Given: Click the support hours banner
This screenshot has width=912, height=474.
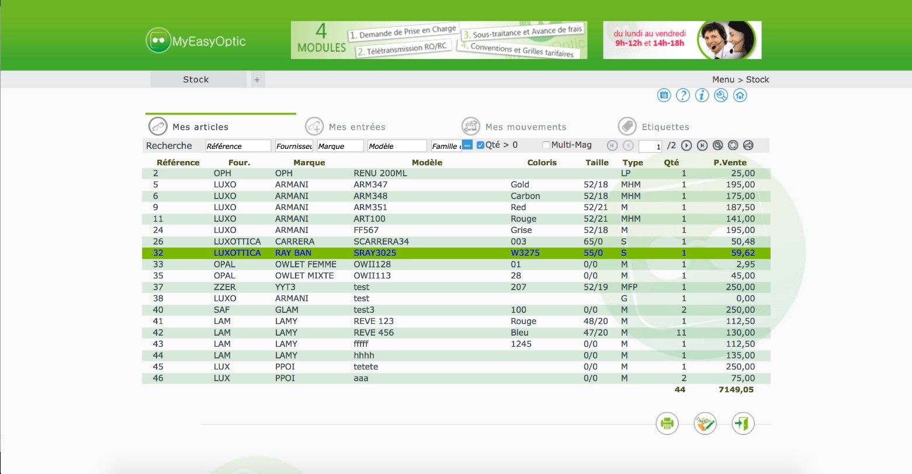Looking at the screenshot, I should (x=682, y=40).
